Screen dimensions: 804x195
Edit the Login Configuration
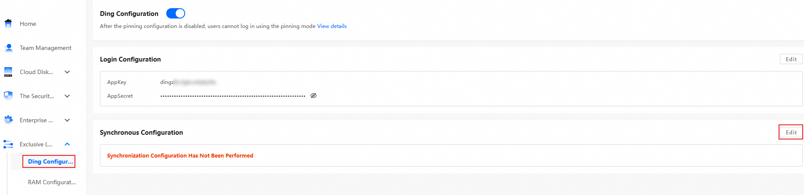791,59
